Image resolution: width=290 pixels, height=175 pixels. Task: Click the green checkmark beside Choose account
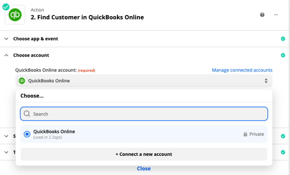pyautogui.click(x=283, y=55)
